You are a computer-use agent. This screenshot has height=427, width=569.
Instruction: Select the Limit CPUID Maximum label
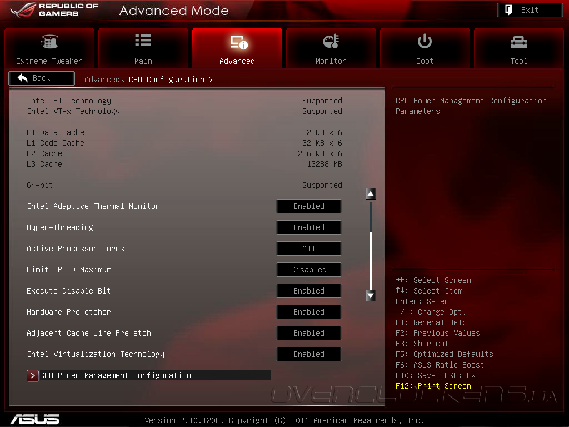coord(69,270)
